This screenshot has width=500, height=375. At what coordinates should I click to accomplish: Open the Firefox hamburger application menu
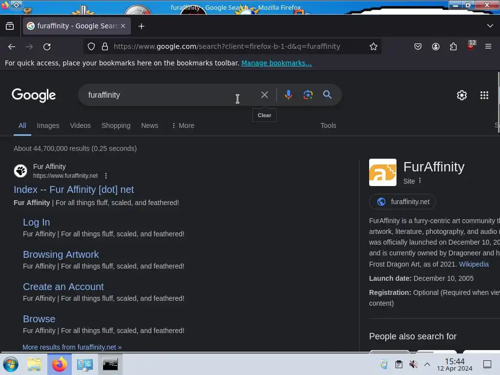488,46
